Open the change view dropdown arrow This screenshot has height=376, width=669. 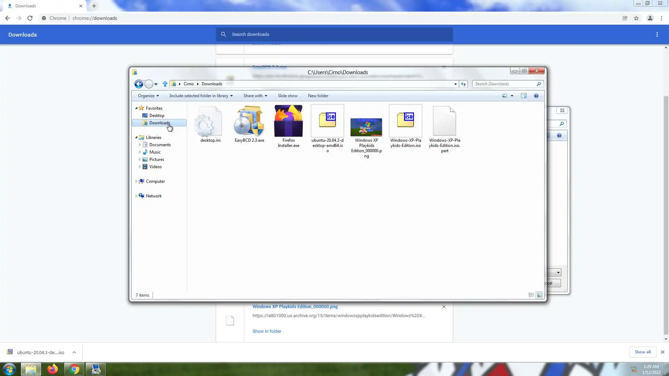coord(512,96)
